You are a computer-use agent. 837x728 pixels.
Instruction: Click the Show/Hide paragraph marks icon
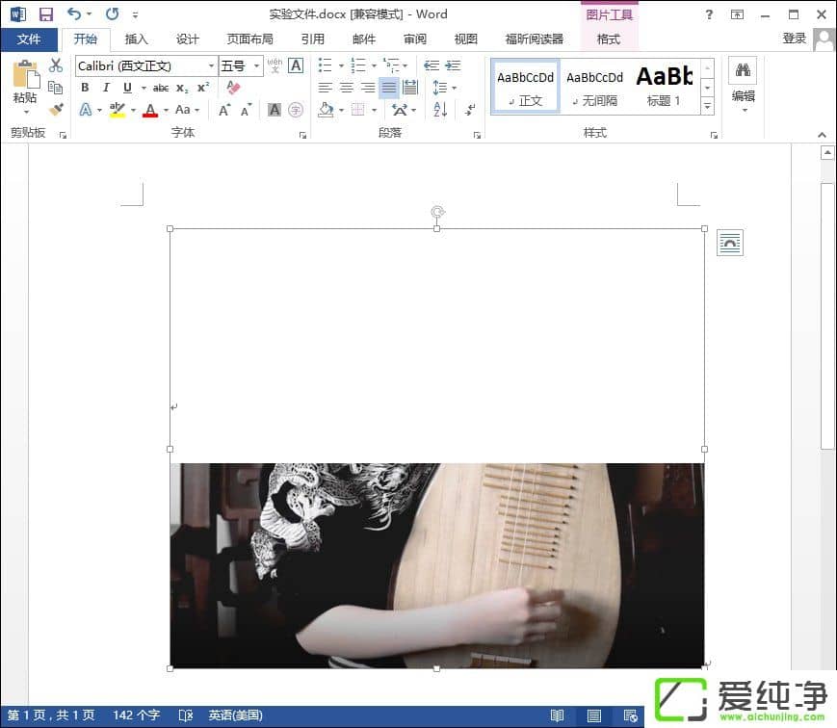point(470,111)
